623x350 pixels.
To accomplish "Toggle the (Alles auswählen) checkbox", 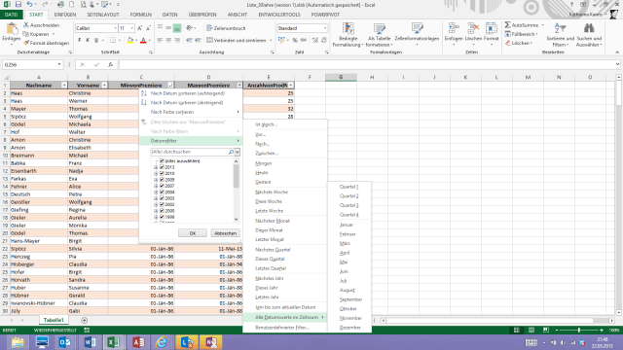I will (162, 161).
